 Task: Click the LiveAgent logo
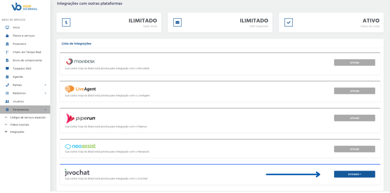click(80, 89)
